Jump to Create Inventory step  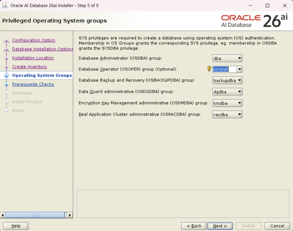point(29,67)
